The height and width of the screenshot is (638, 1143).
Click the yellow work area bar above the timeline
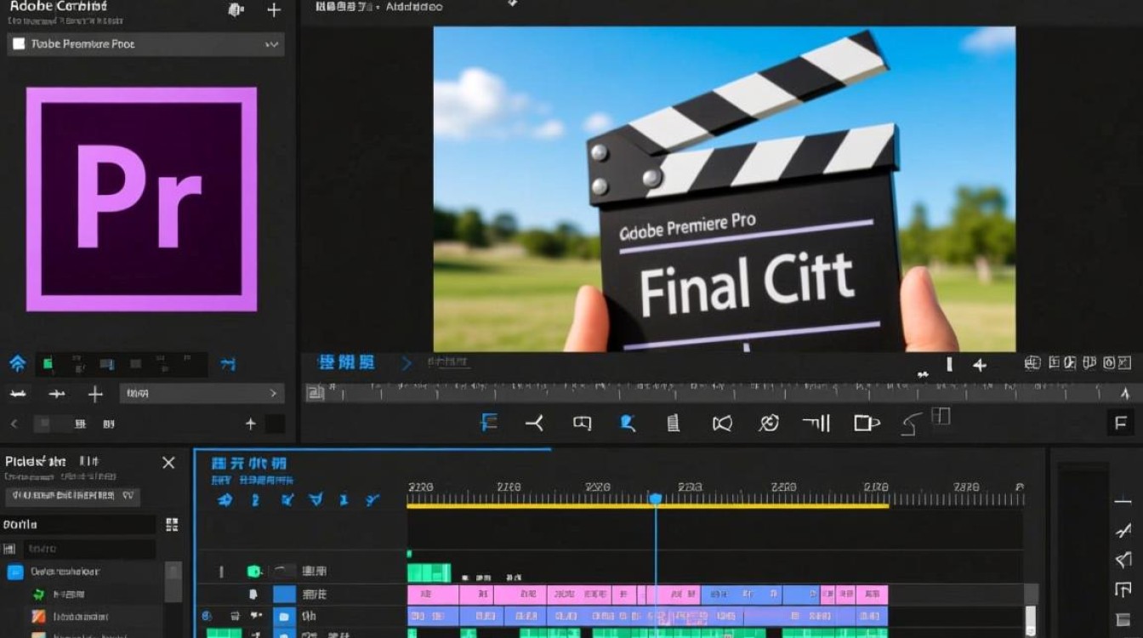click(x=648, y=507)
